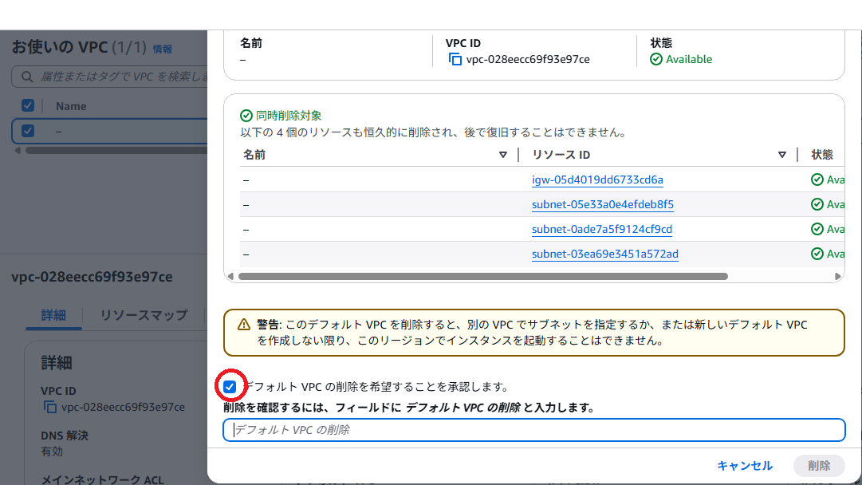Click status icon in igw-05d4019dd6733cd6a row
Image resolution: width=862 pixels, height=485 pixels.
coord(817,179)
